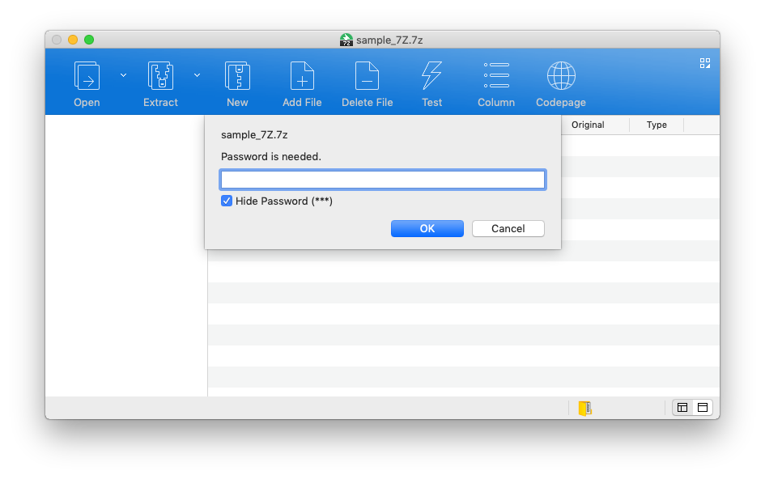The height and width of the screenshot is (479, 765).
Task: Create a new archive with New
Action: 237,76
